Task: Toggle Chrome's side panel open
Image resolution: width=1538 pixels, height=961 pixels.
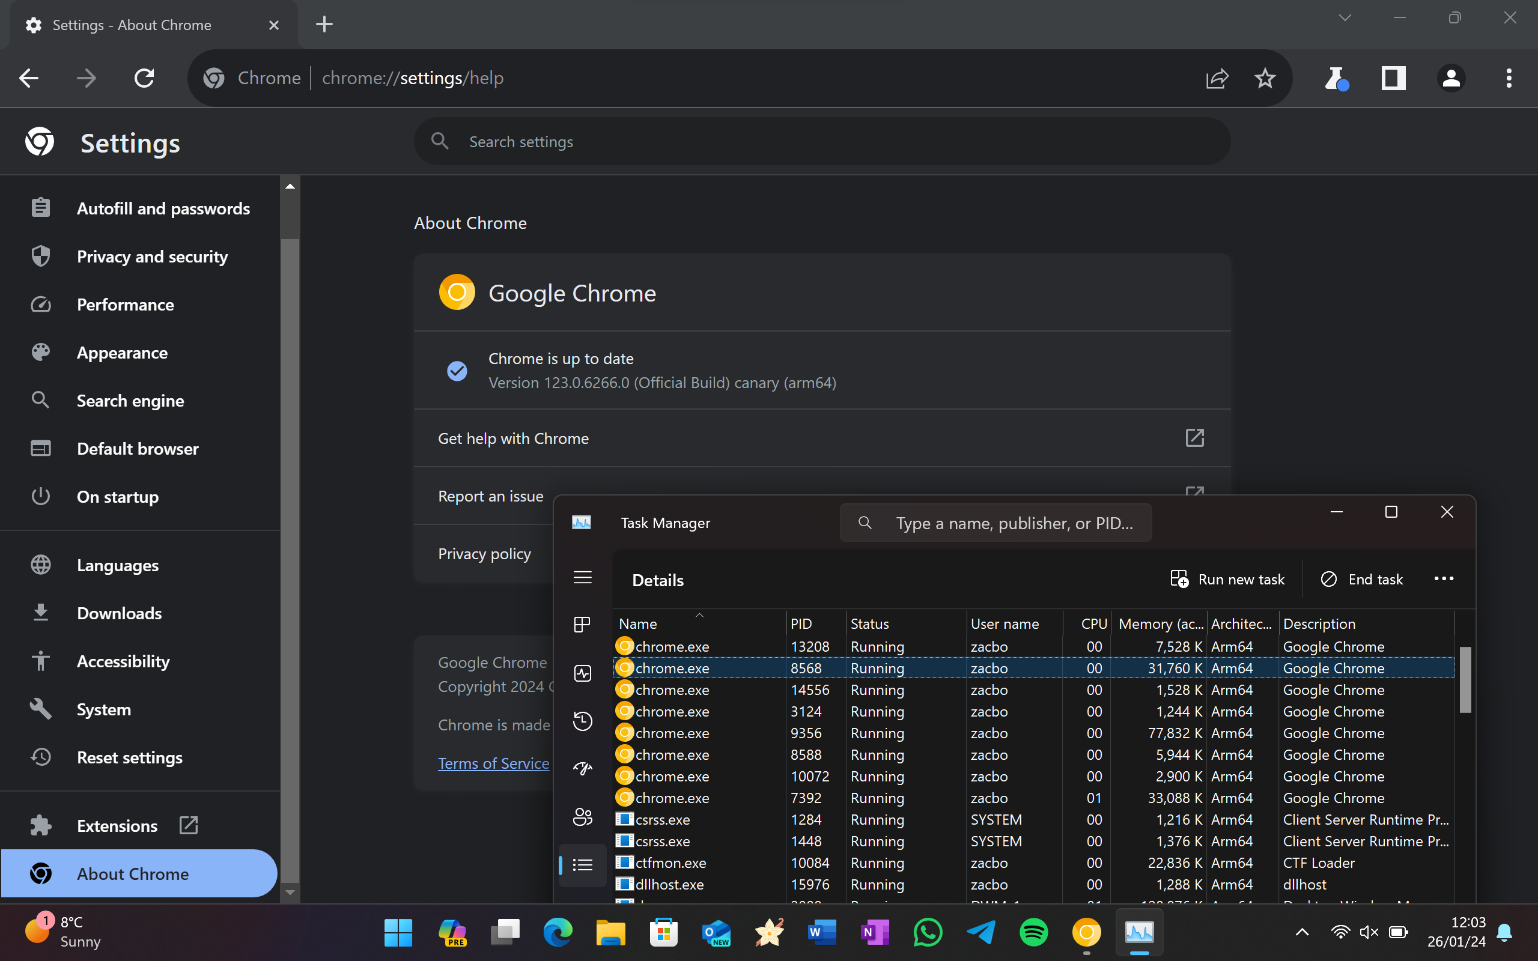Action: click(1392, 77)
